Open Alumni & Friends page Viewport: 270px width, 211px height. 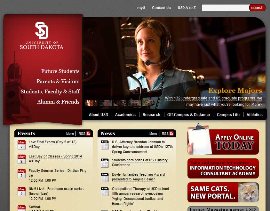pos(58,102)
